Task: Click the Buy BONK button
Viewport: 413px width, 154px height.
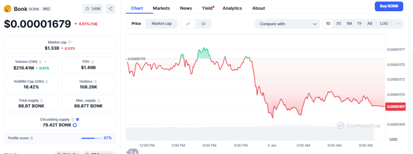Action: [x=389, y=6]
